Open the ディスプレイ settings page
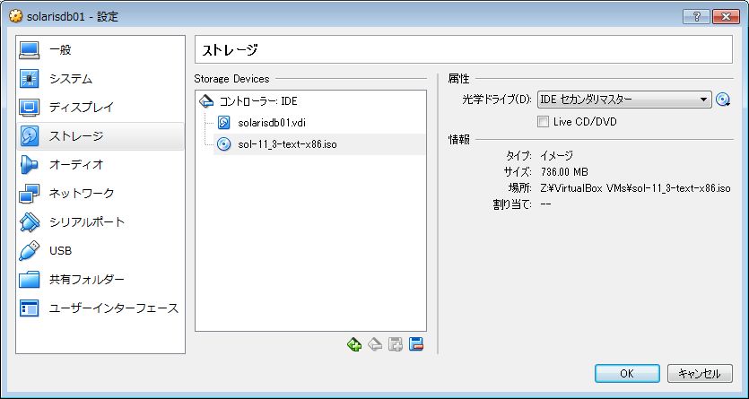The image size is (749, 399). [82, 108]
